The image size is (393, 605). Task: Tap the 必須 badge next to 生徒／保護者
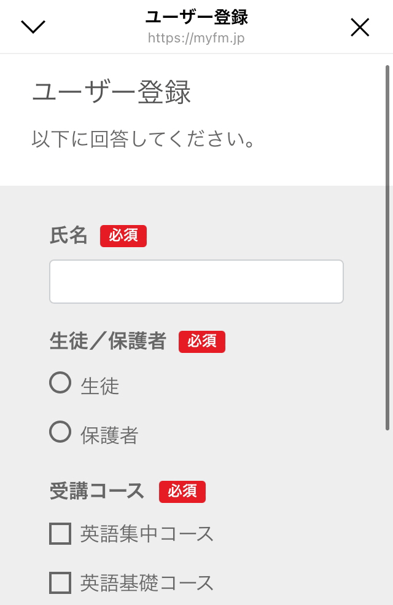pos(202,341)
